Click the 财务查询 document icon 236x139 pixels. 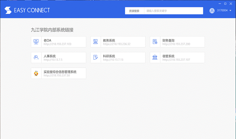click(x=155, y=42)
